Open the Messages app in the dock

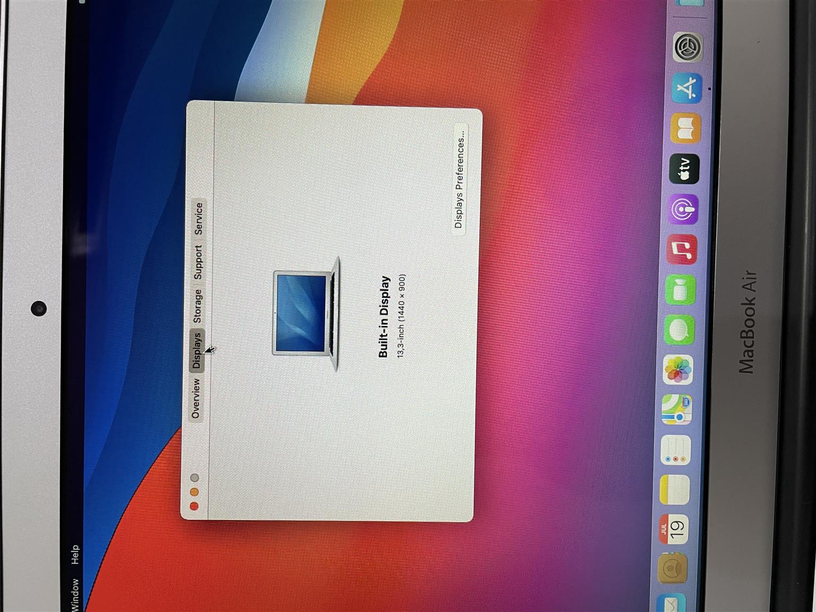[679, 330]
